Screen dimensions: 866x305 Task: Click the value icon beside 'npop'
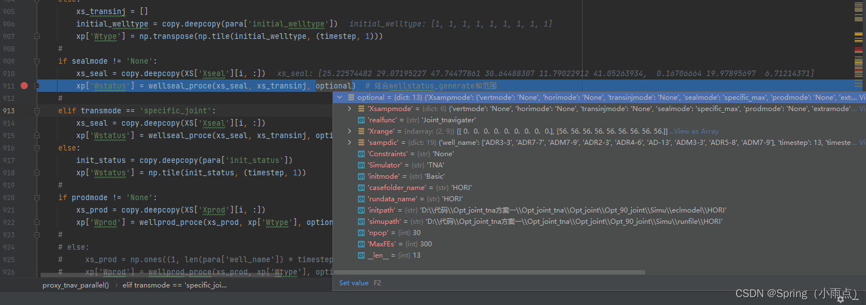361,233
